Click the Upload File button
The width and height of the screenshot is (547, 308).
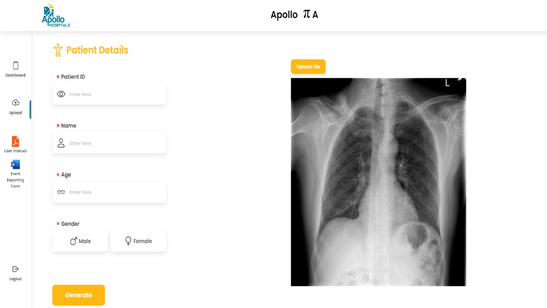(x=308, y=67)
